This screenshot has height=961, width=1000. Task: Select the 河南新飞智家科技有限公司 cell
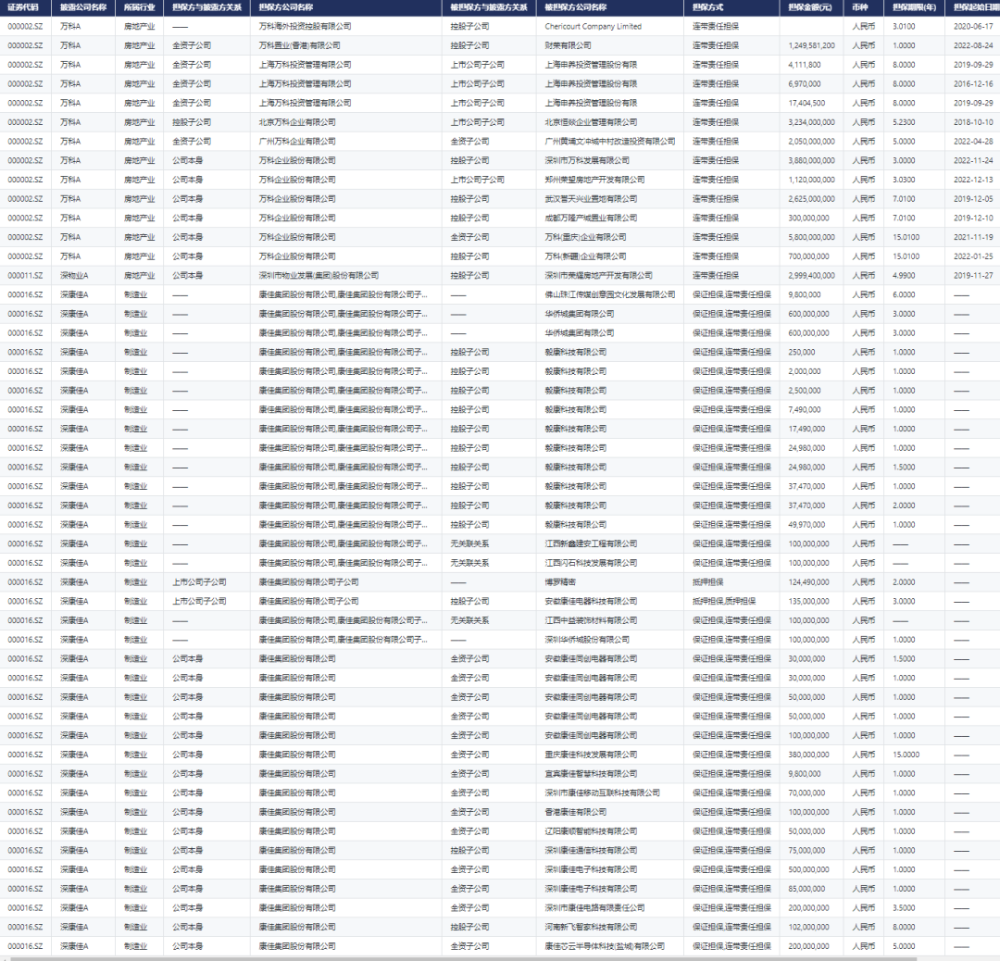[591, 927]
